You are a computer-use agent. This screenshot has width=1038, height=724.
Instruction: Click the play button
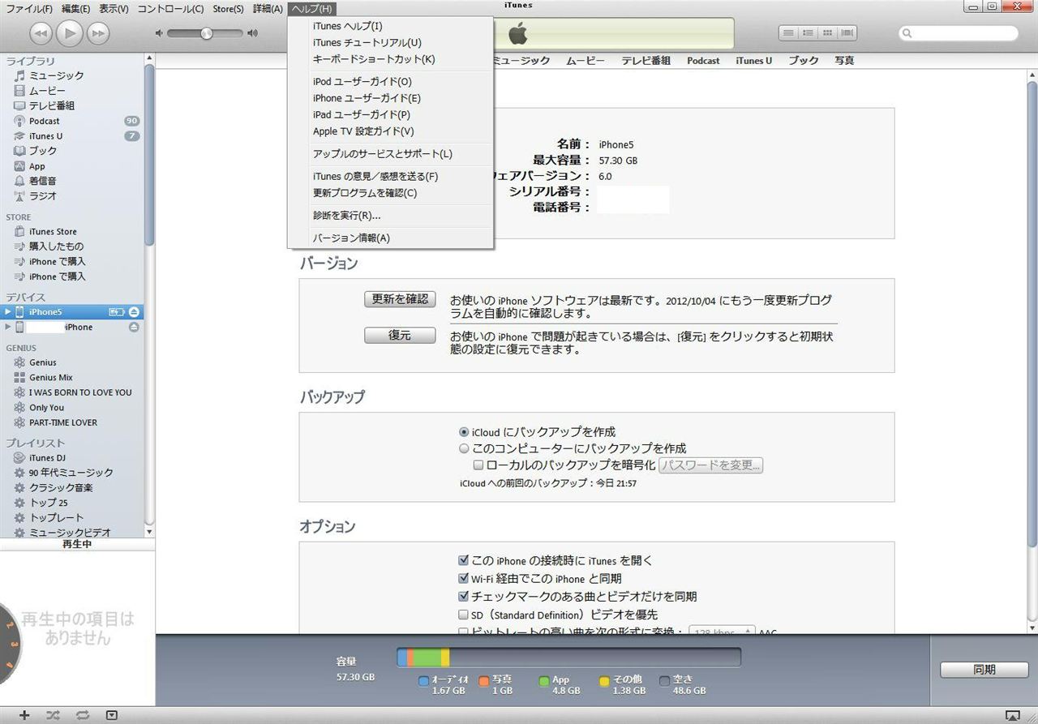(x=70, y=33)
